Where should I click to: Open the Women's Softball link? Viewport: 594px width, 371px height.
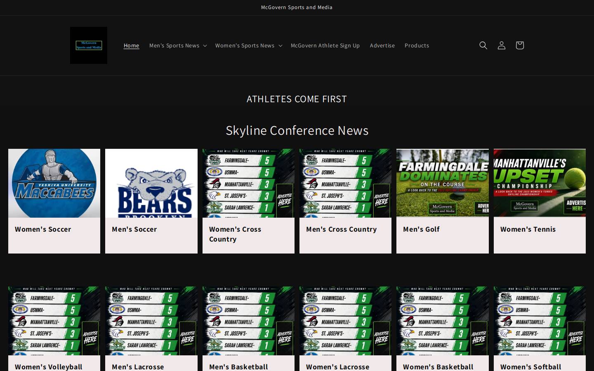coord(531,367)
